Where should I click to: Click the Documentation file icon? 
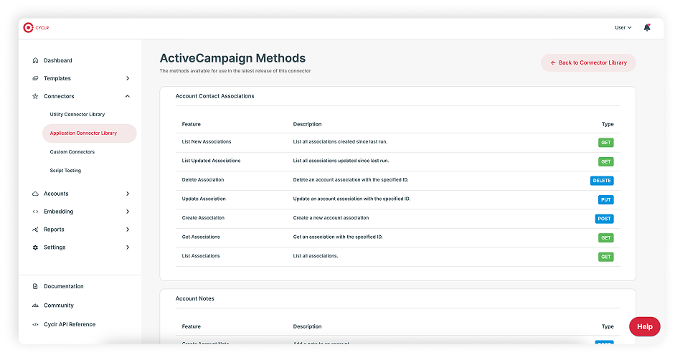coord(35,286)
